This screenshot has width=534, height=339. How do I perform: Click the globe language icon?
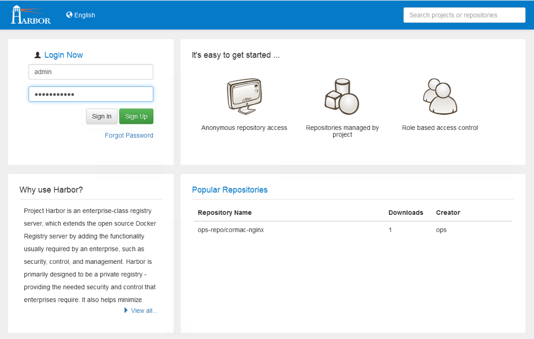point(69,15)
